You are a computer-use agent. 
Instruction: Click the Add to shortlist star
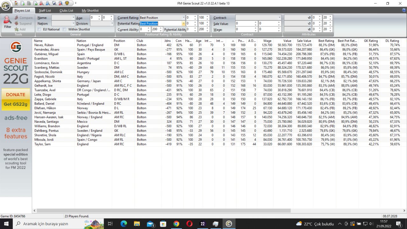click(20, 29)
